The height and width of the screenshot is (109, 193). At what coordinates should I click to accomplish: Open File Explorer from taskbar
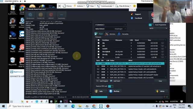80,106
